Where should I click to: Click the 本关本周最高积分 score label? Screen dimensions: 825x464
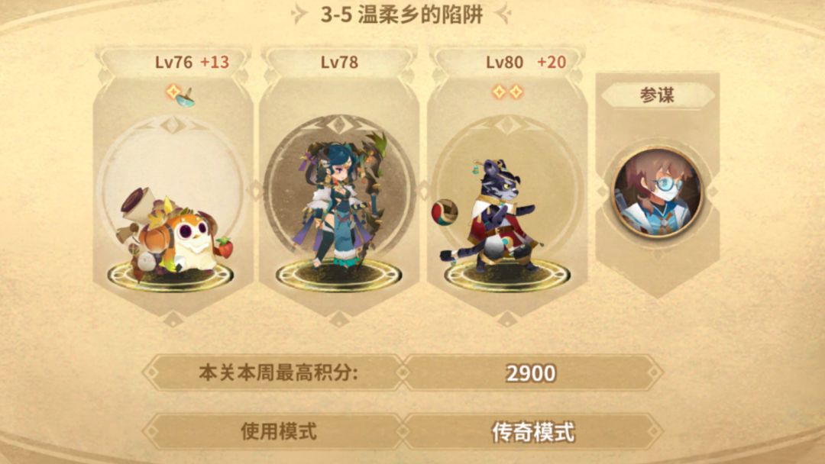click(278, 372)
